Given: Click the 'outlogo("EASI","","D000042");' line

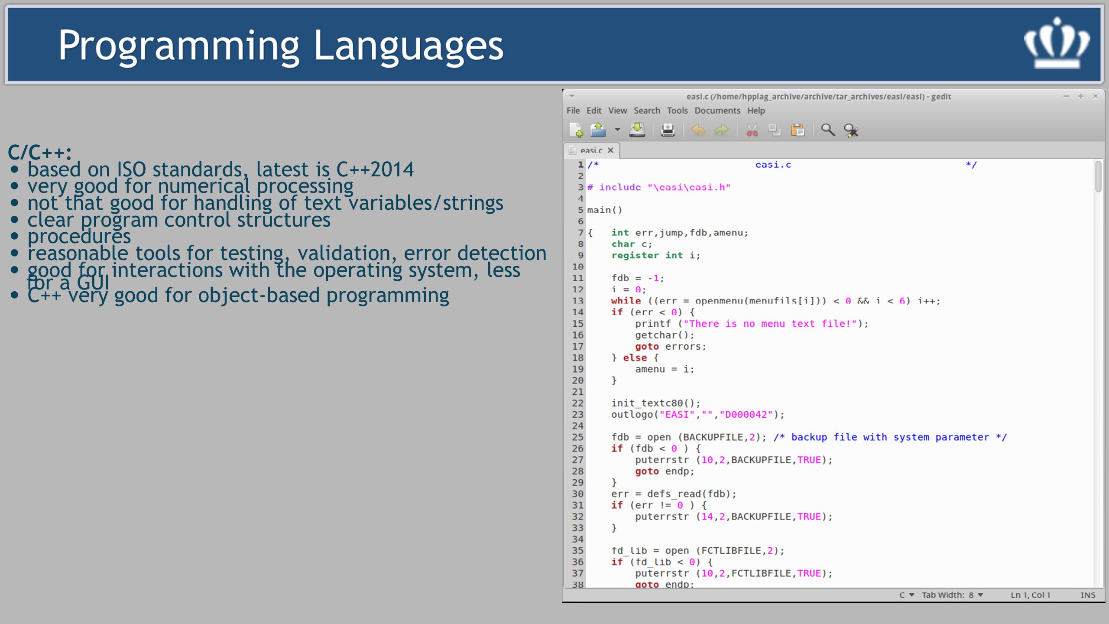Looking at the screenshot, I should [x=697, y=415].
